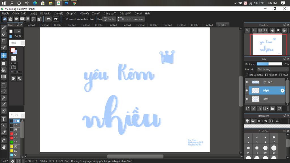Enable the 'Xén bớt' clipping checkbox
Screen dimensions: 290x163
coord(266,75)
